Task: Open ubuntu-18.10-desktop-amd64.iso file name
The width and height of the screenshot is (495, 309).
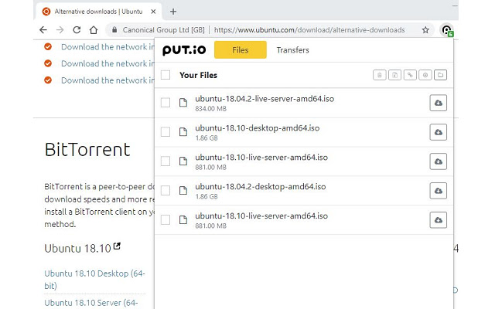Action: tap(258, 128)
